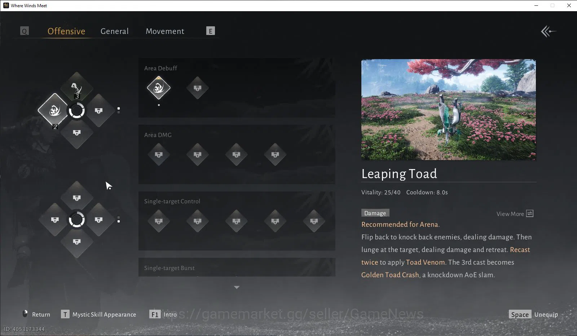Select the highlighted slot numbered 2 in upper wheel

[x=54, y=110]
